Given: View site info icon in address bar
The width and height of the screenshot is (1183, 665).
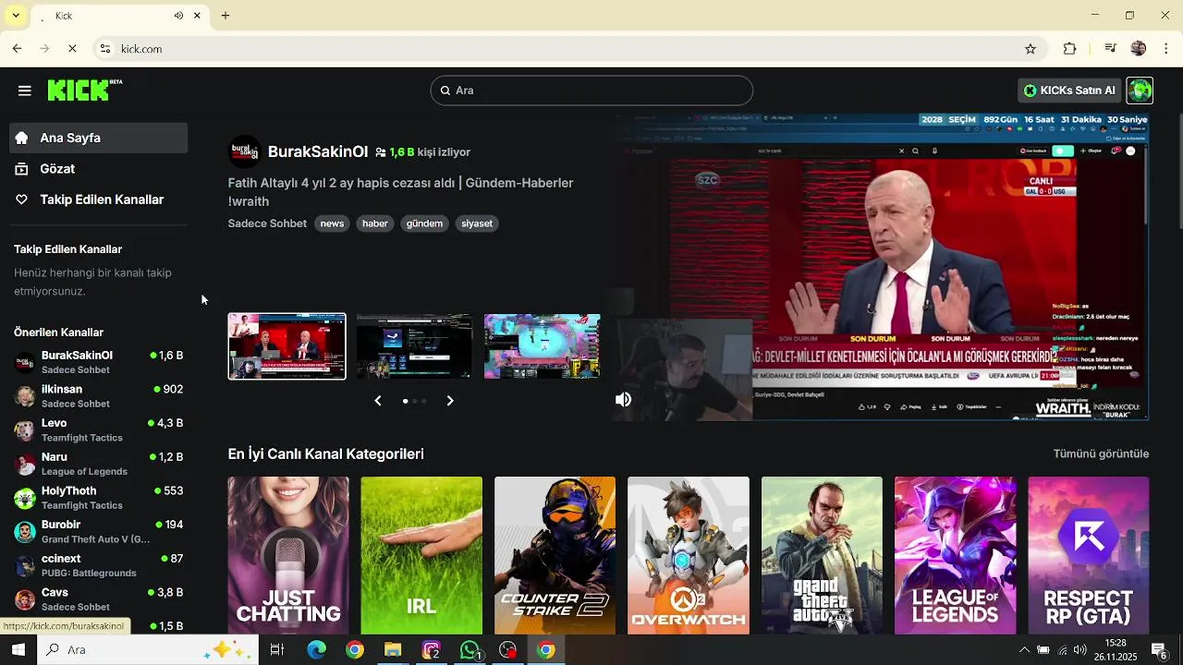Looking at the screenshot, I should pos(106,49).
